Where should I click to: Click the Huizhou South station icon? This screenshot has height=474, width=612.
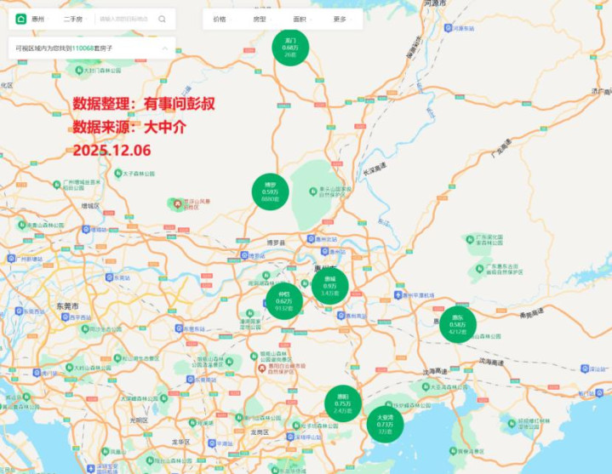point(340,315)
